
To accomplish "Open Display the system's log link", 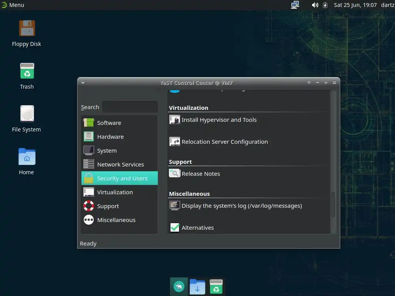I will tap(242, 206).
